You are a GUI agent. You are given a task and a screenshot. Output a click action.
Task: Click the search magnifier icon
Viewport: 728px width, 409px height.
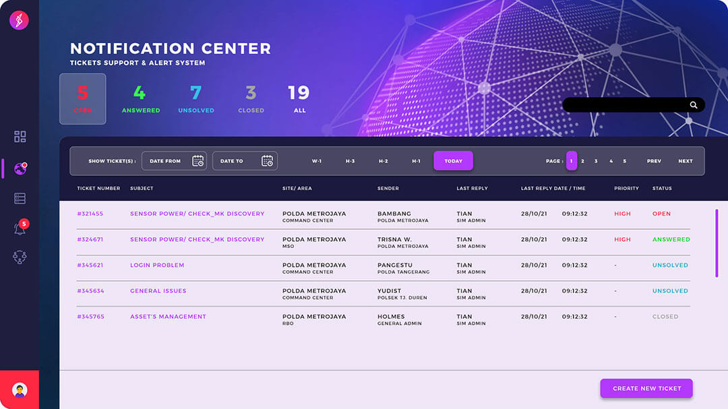[x=694, y=105]
